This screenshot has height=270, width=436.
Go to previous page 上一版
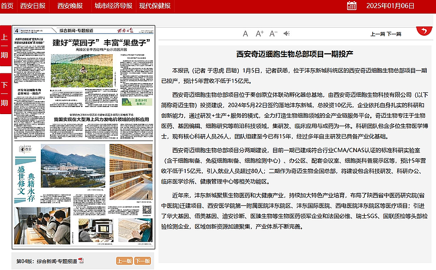pos(124,261)
